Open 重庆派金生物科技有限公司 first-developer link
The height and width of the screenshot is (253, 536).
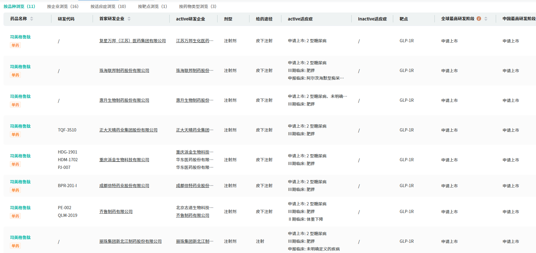click(x=124, y=160)
